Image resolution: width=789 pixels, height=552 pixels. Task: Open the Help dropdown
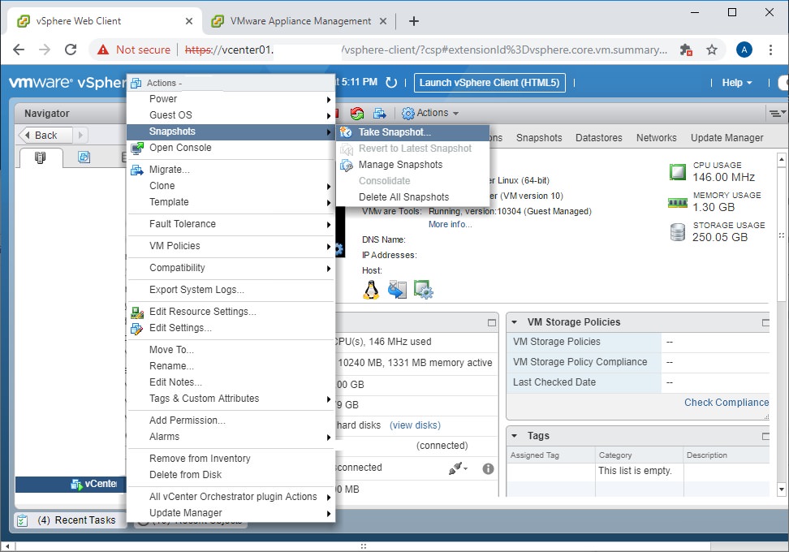tap(737, 83)
